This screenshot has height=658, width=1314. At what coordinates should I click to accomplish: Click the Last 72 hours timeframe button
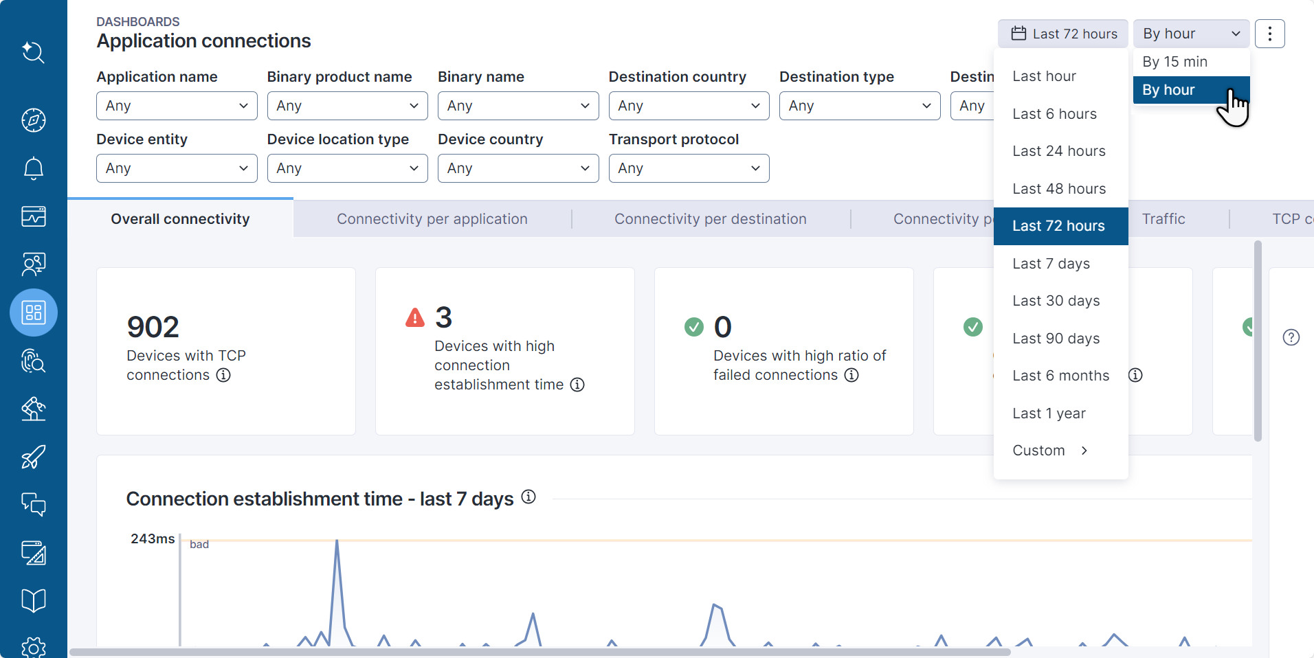tap(1063, 34)
